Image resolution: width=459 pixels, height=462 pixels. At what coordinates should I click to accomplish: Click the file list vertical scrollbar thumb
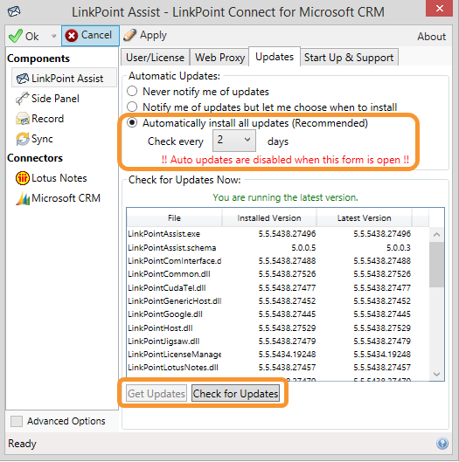click(x=437, y=265)
